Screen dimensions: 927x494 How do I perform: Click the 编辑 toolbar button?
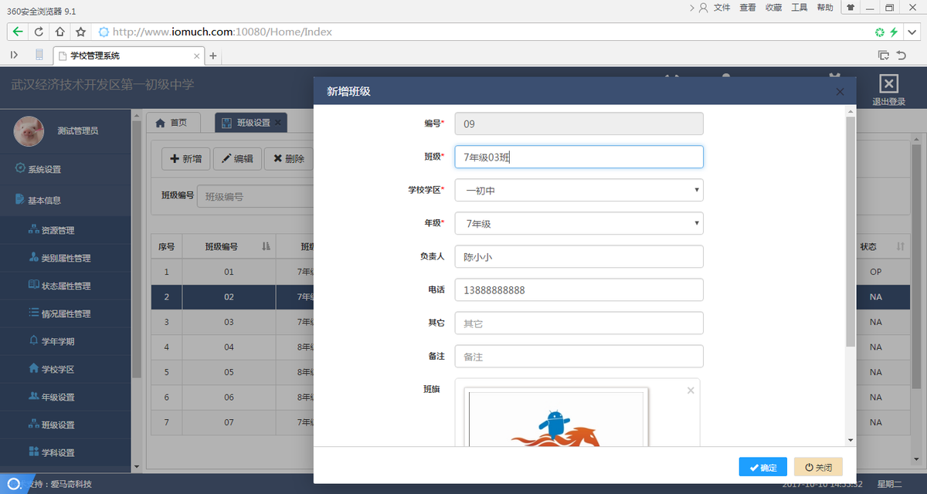coord(237,159)
